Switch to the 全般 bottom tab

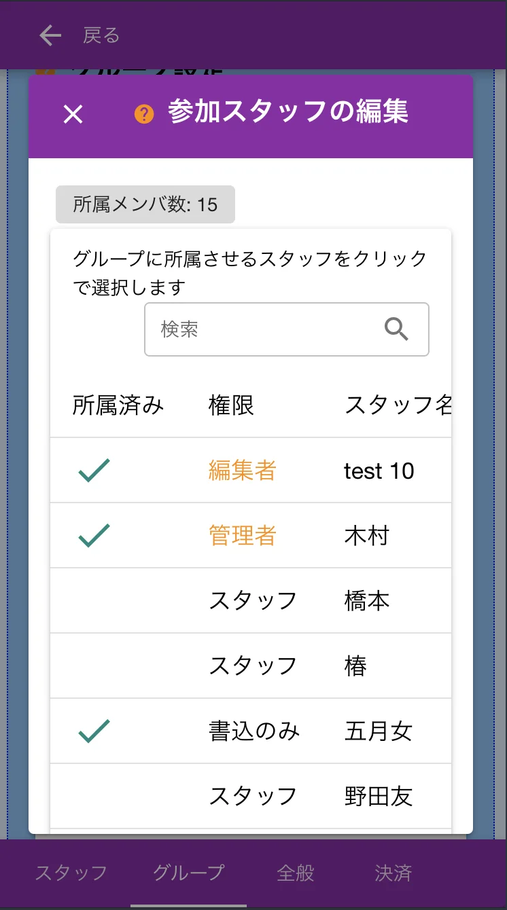296,873
